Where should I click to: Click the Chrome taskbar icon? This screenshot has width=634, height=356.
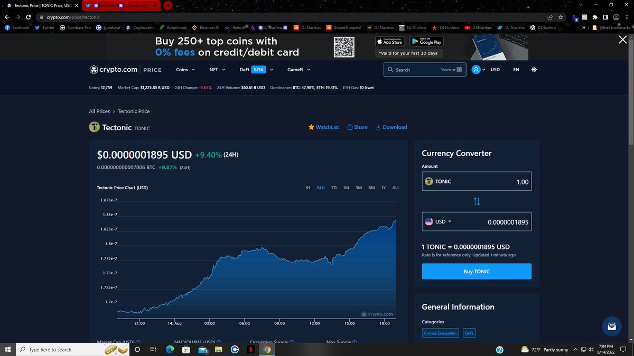(267, 349)
